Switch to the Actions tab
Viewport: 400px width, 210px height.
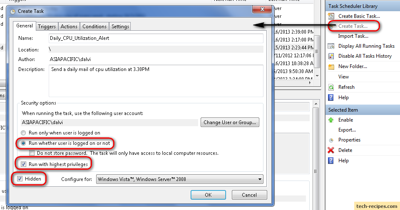pos(69,27)
